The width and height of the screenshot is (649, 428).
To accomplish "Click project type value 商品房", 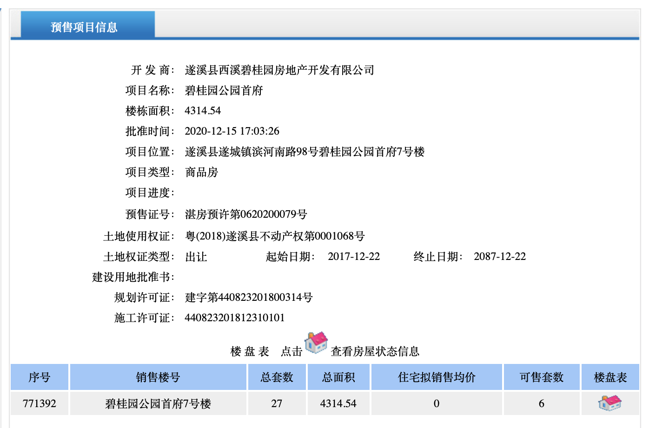I will (x=201, y=172).
